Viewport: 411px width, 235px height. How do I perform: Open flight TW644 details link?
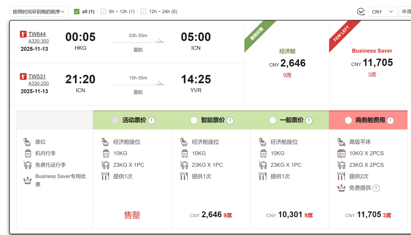tap(37, 34)
